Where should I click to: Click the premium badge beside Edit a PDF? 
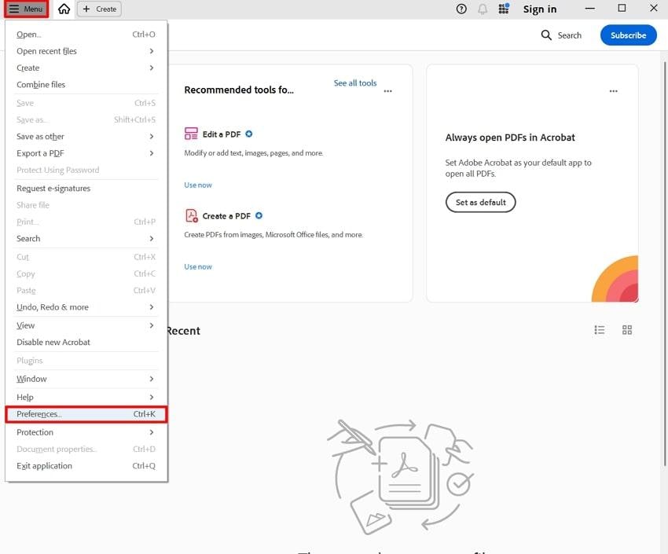[248, 134]
